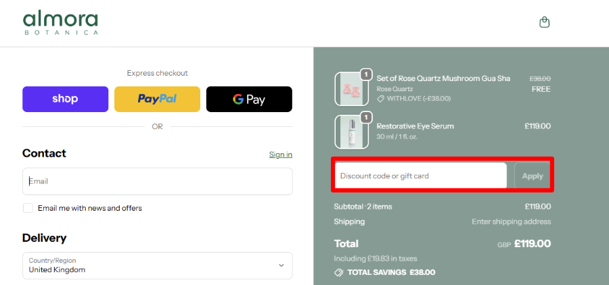Tick Email me with news and offers
The image size is (609, 285).
pos(28,208)
